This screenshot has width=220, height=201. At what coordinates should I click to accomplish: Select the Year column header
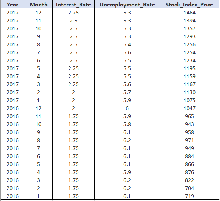click(13, 4)
